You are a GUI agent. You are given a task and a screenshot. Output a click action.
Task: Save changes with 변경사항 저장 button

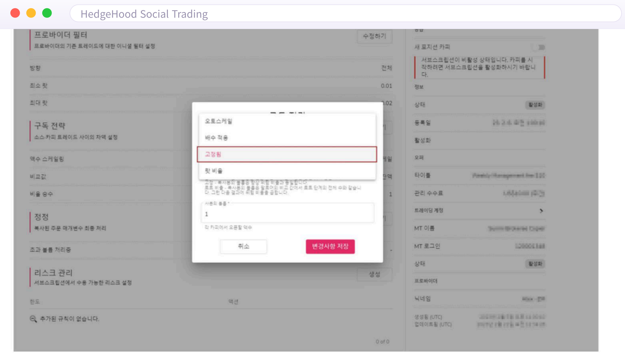pyautogui.click(x=330, y=246)
